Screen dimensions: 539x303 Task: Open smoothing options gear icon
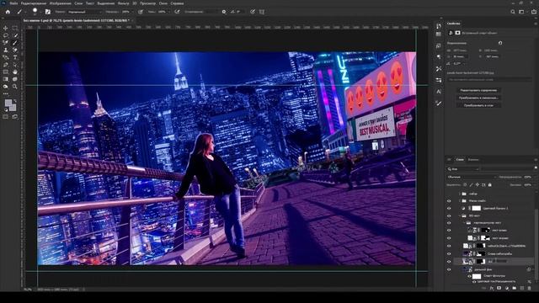pyautogui.click(x=224, y=12)
